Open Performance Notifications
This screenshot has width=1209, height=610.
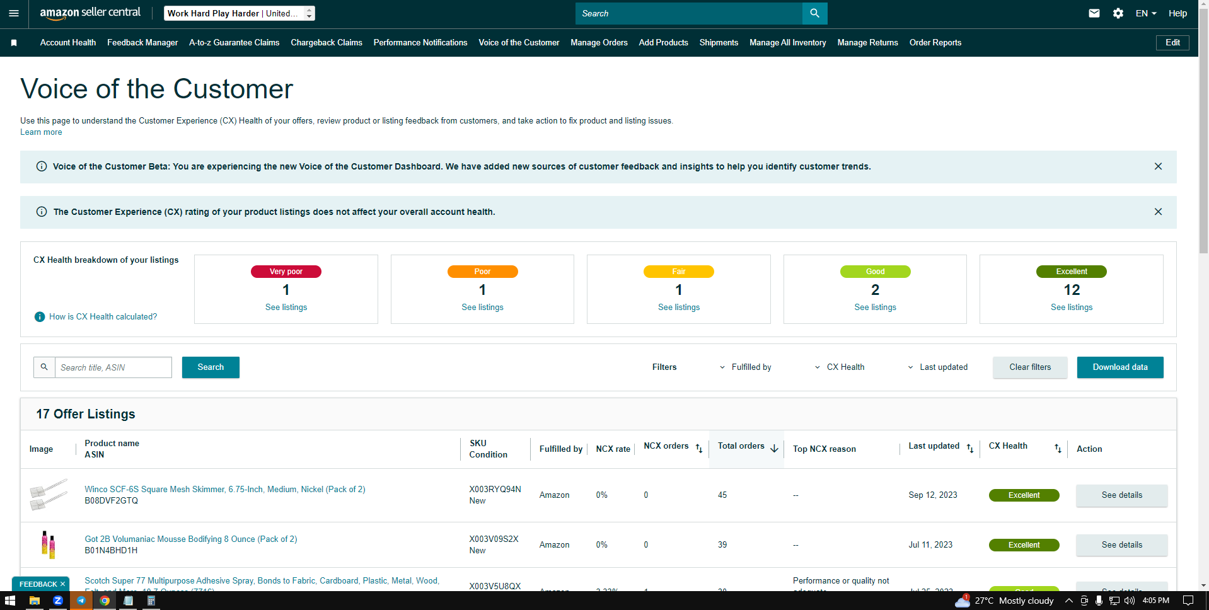[420, 43]
